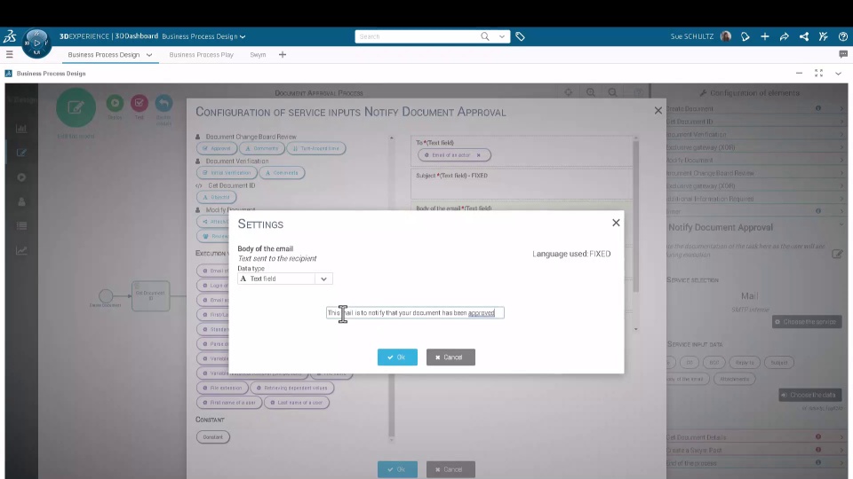This screenshot has height=479, width=853.
Task: Open the widget options chevron
Action: click(x=838, y=74)
